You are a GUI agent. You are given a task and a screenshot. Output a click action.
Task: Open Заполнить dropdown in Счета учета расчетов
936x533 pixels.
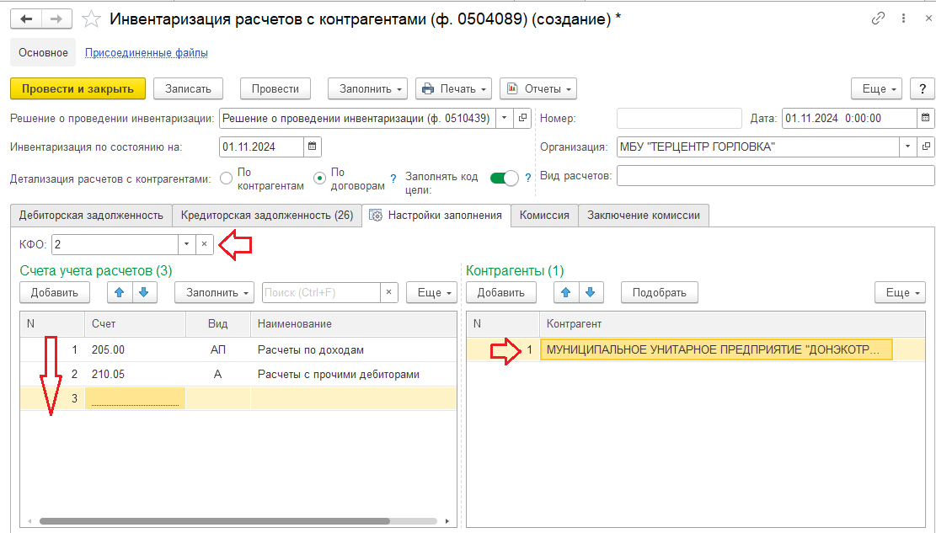(214, 292)
